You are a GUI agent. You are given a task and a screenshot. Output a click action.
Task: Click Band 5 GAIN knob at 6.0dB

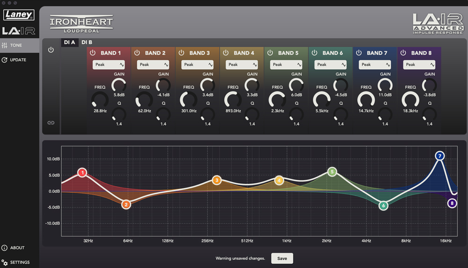pyautogui.click(x=296, y=85)
